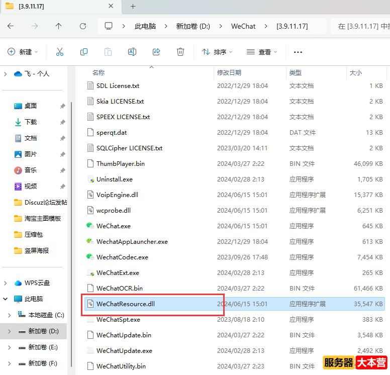Click the Rename icon in toolbar
The image size is (390, 375).
132,52
